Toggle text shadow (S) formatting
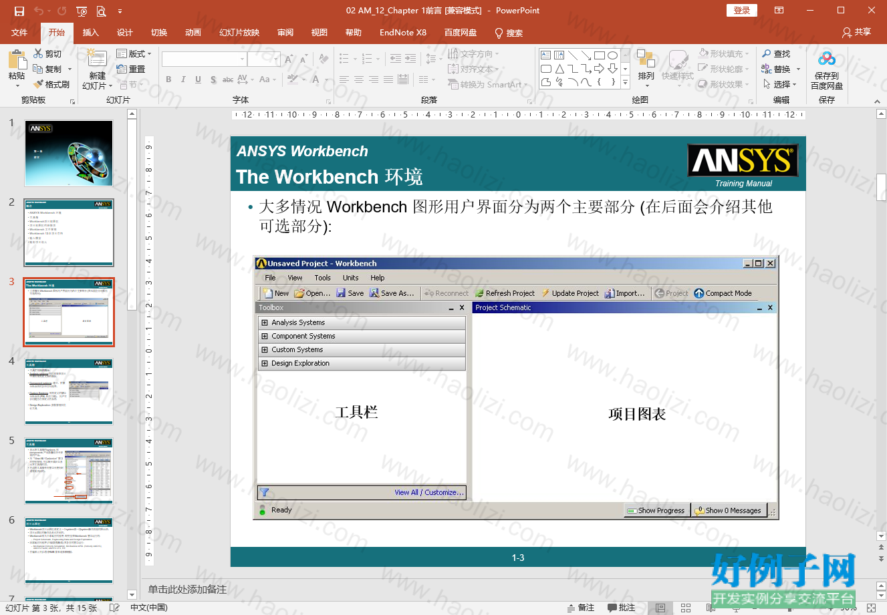This screenshot has width=887, height=615. point(213,79)
